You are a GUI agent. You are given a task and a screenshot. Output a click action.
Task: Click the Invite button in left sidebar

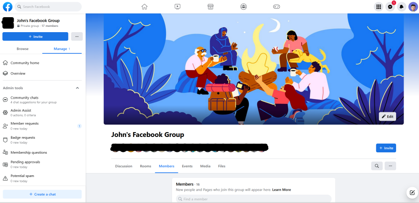tap(35, 37)
